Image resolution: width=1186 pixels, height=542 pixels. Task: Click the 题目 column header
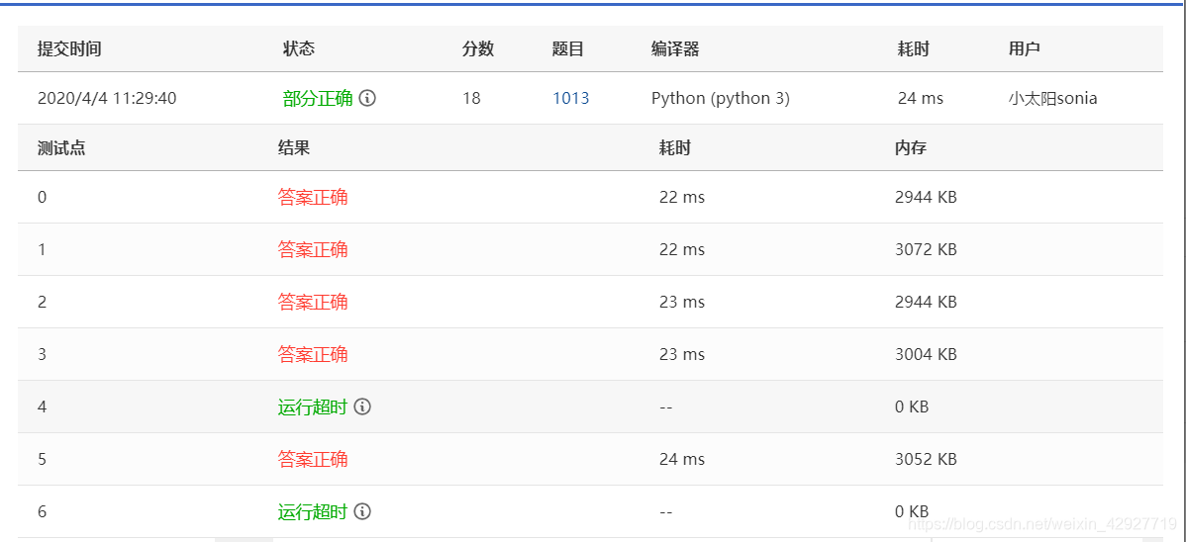(567, 49)
